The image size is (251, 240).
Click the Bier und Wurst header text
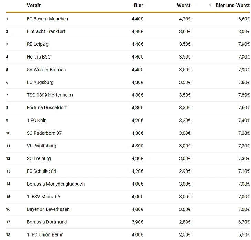(232, 6)
